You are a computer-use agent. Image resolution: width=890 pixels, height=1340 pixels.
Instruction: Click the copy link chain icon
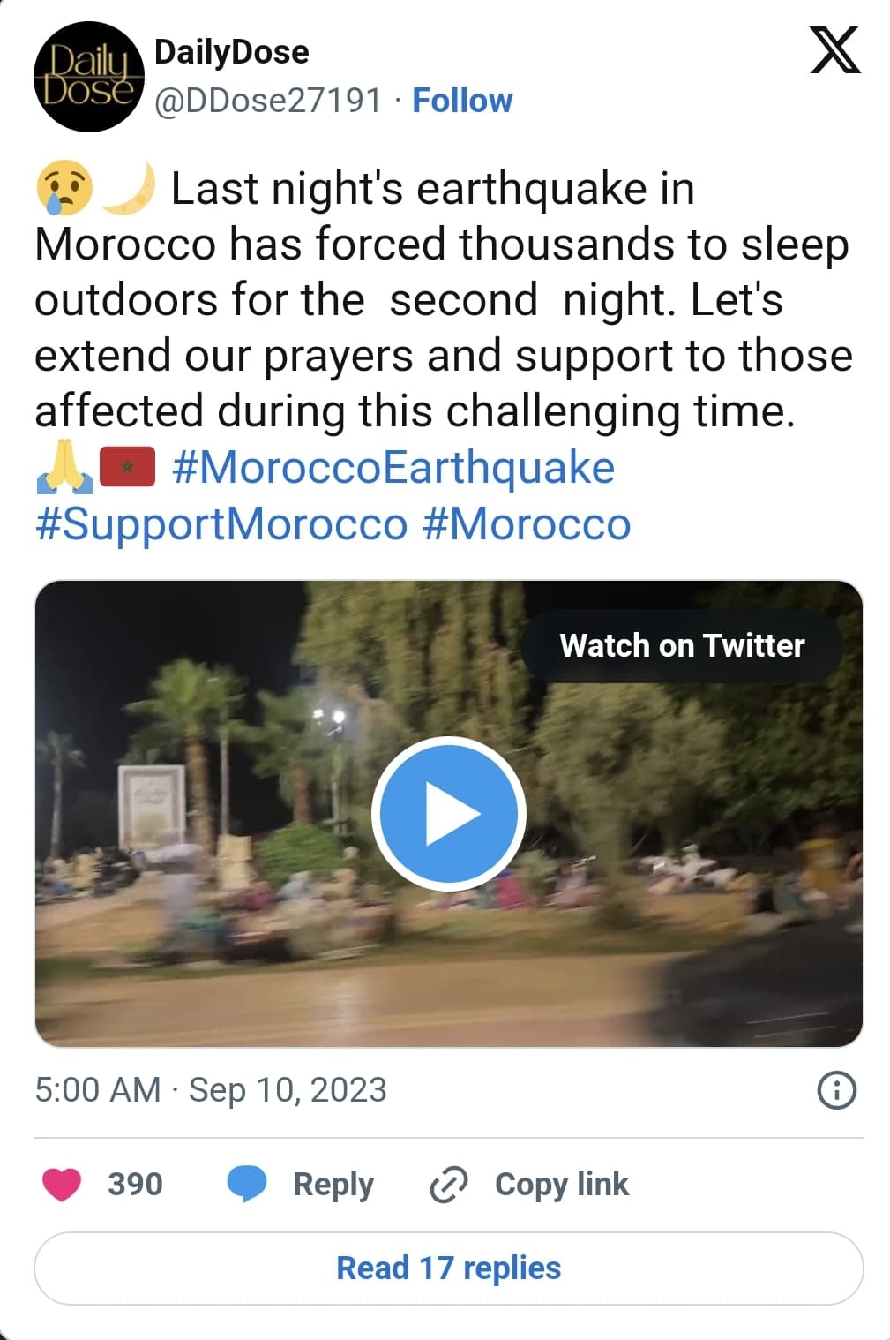(x=448, y=1184)
